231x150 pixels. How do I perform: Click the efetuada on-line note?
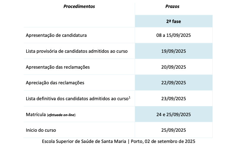point(61,115)
